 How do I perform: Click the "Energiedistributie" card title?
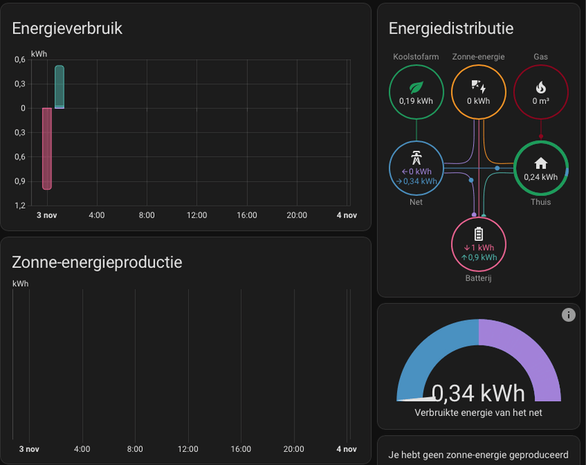click(451, 29)
